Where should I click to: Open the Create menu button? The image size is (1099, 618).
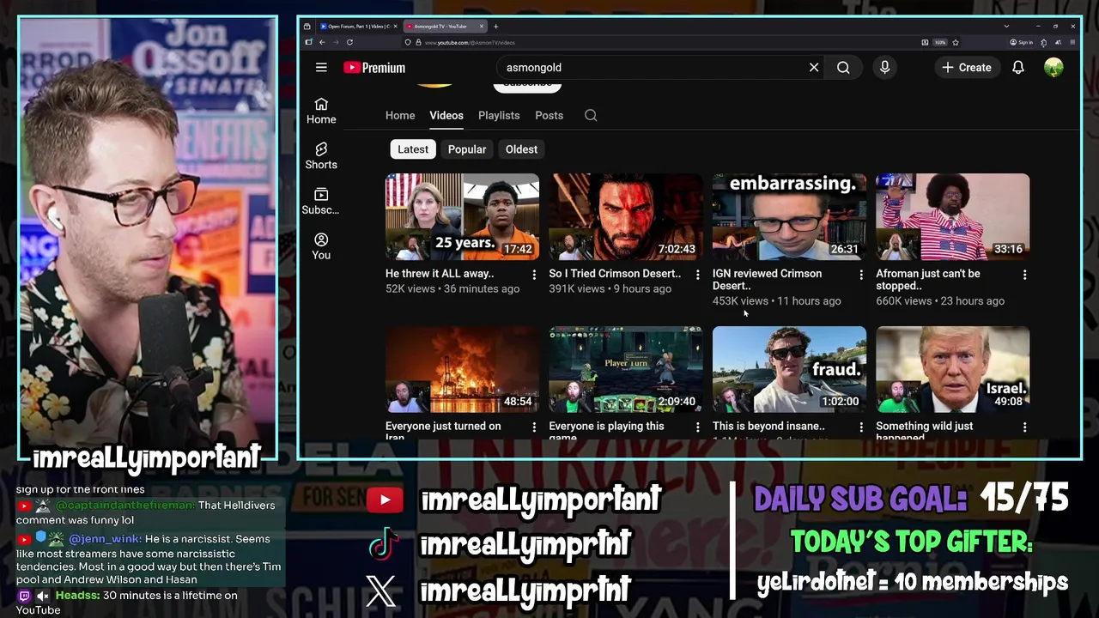[966, 67]
